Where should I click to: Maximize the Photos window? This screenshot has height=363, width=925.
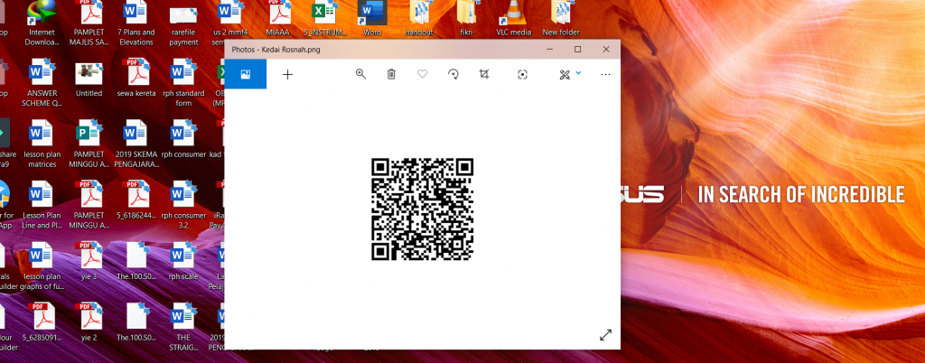[x=577, y=50]
